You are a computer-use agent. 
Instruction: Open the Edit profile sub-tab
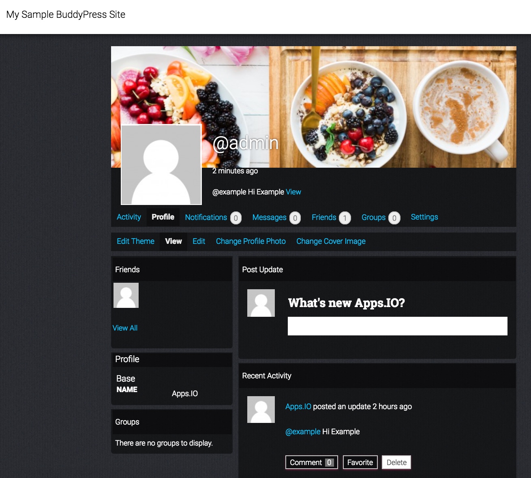[x=199, y=241]
